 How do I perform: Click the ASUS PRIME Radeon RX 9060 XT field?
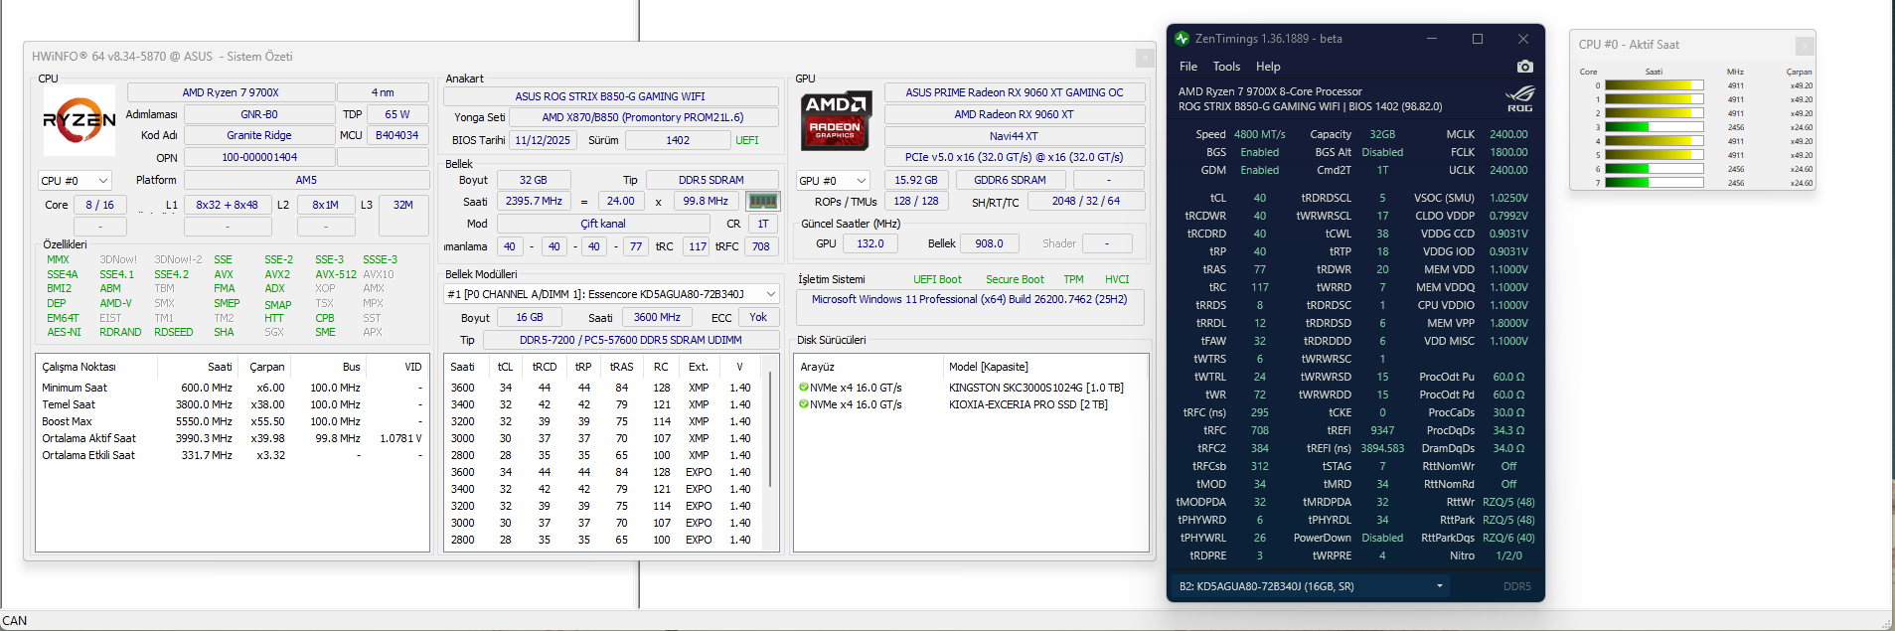pyautogui.click(x=1015, y=92)
